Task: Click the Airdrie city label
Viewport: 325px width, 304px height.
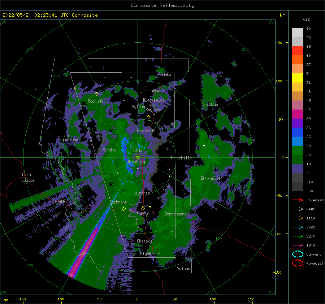Action: coord(142,193)
